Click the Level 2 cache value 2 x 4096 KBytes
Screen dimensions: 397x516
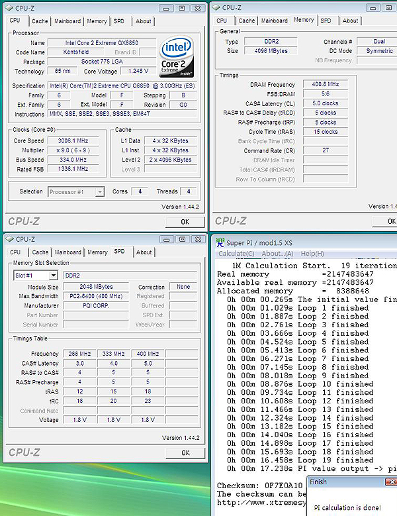point(170,160)
